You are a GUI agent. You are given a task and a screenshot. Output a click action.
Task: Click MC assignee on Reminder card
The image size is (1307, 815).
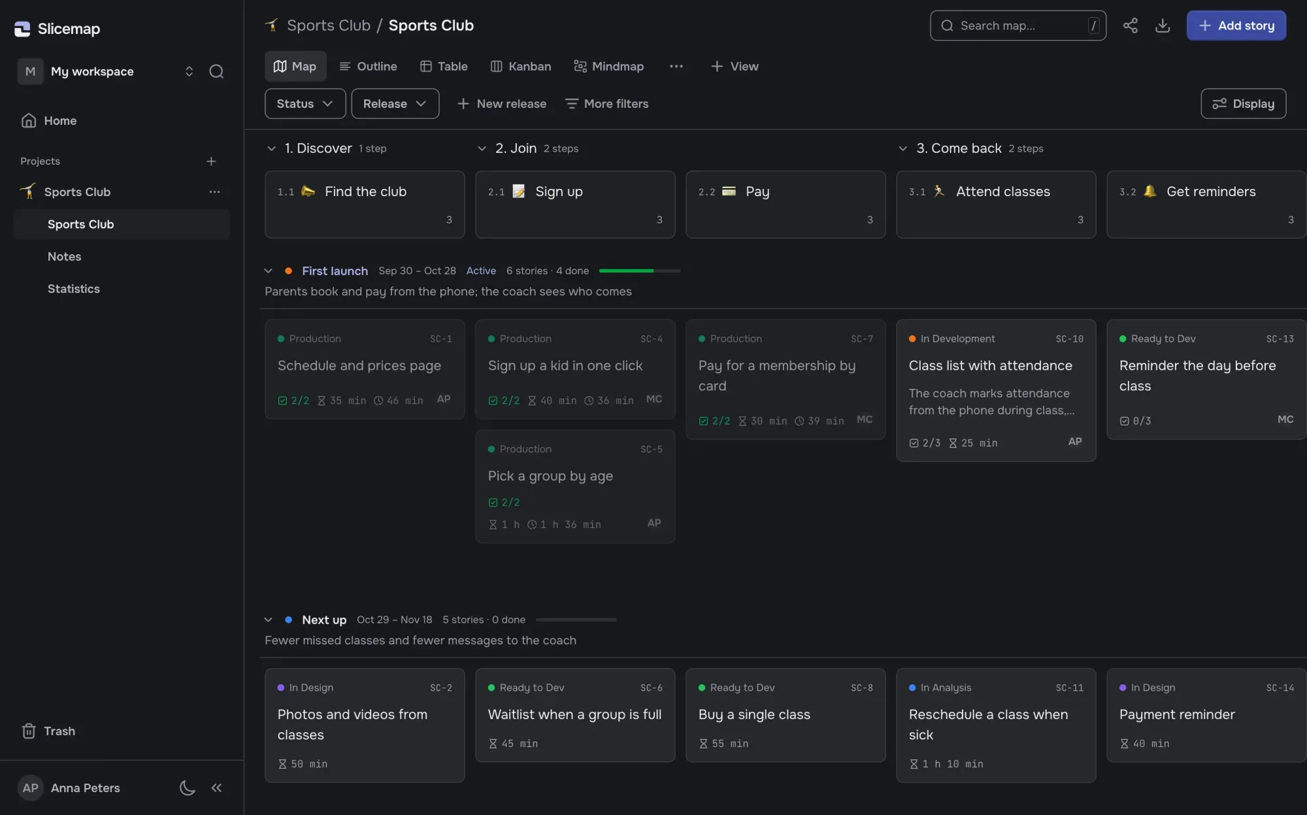(x=1285, y=419)
